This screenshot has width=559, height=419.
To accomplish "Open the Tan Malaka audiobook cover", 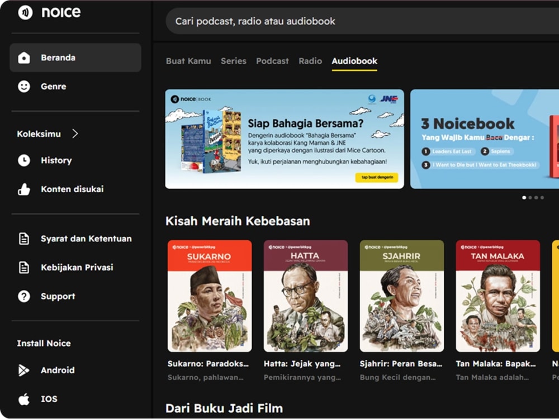I will click(498, 296).
